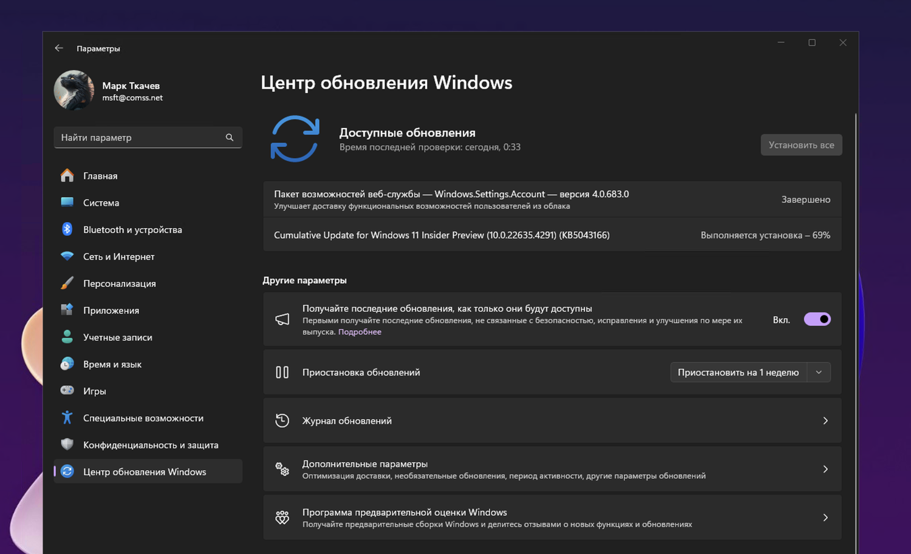Click the Специальные возможности accessibility icon
The height and width of the screenshot is (554, 911).
tap(67, 417)
